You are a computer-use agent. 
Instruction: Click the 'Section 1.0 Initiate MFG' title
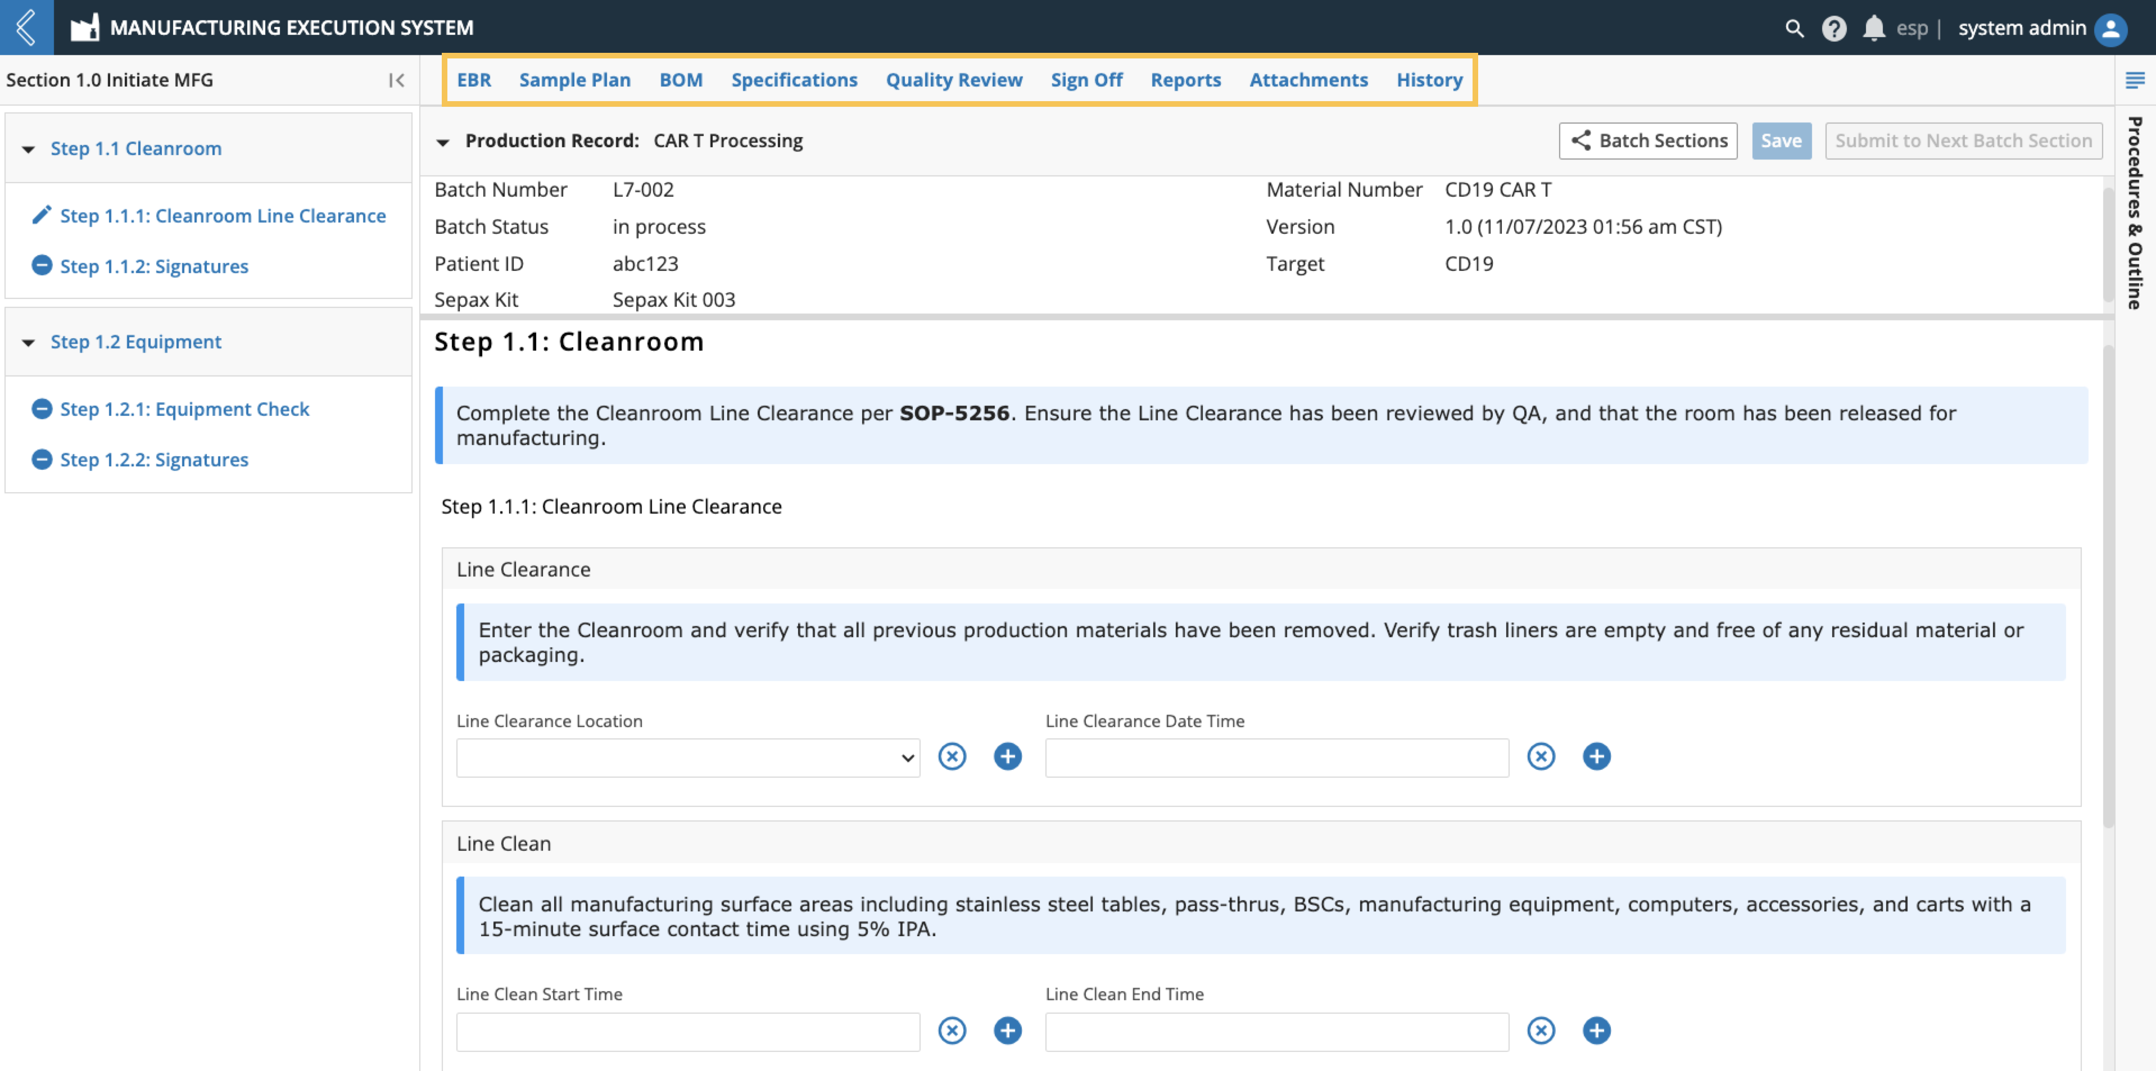tap(110, 79)
